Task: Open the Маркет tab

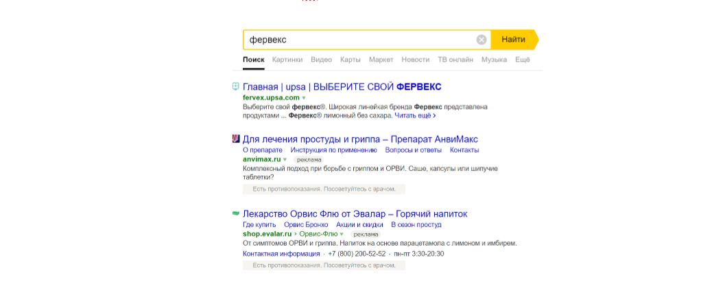Action: [381, 60]
